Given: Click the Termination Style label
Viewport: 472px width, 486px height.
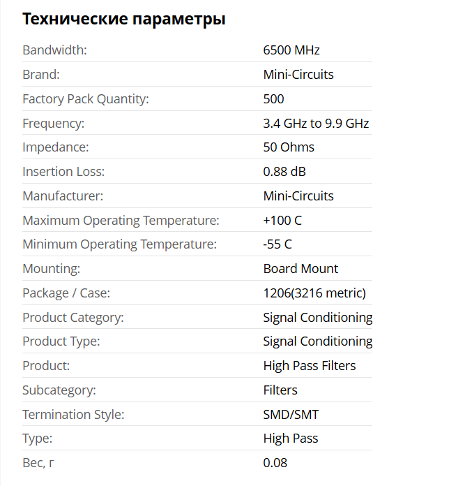Looking at the screenshot, I should coord(73,415).
